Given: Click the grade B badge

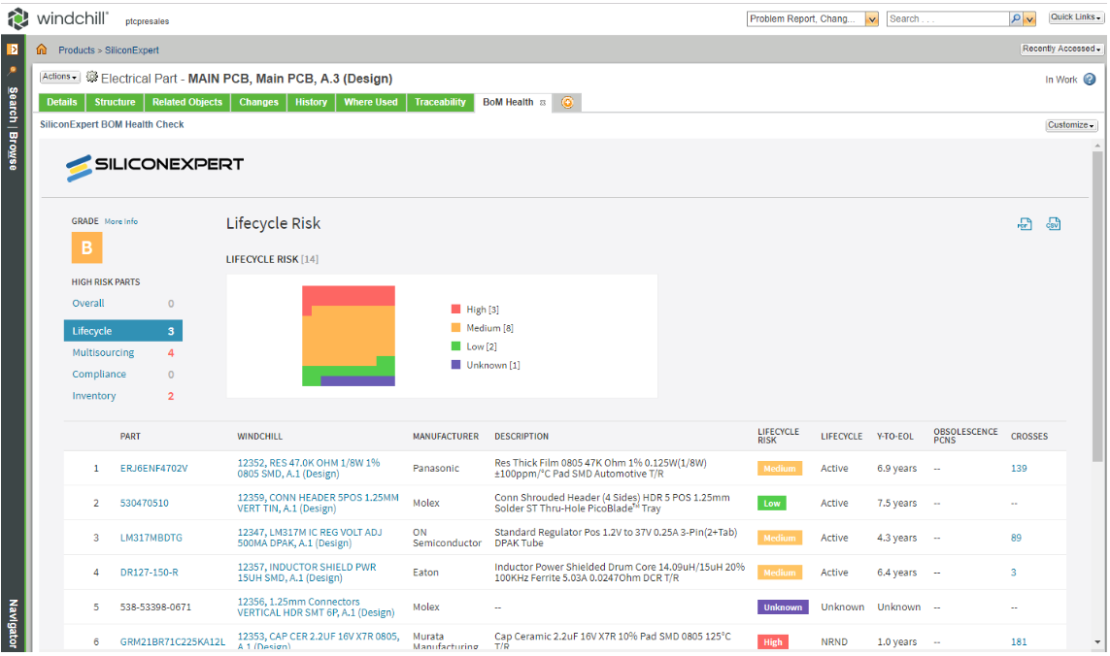Looking at the screenshot, I should click(x=87, y=247).
